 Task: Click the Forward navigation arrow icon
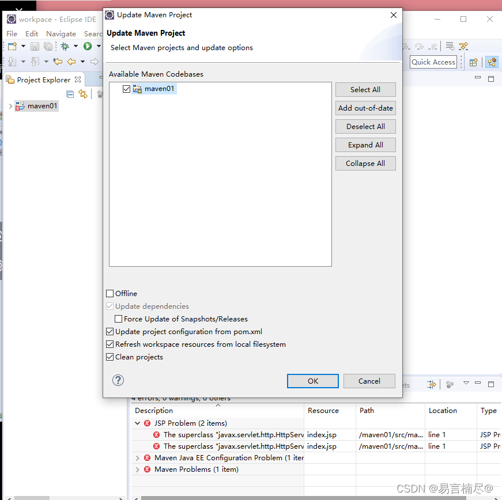(x=94, y=62)
